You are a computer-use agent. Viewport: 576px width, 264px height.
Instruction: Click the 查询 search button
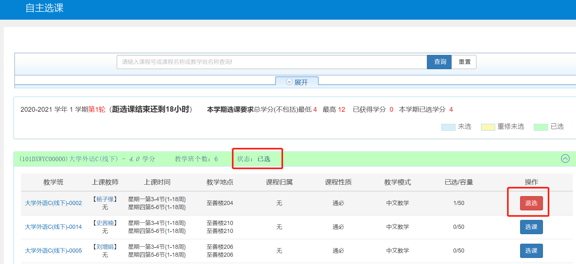pyautogui.click(x=439, y=62)
